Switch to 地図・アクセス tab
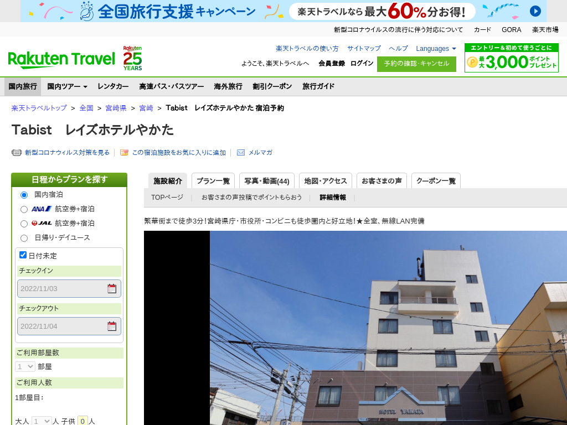This screenshot has width=567, height=425. coord(326,181)
